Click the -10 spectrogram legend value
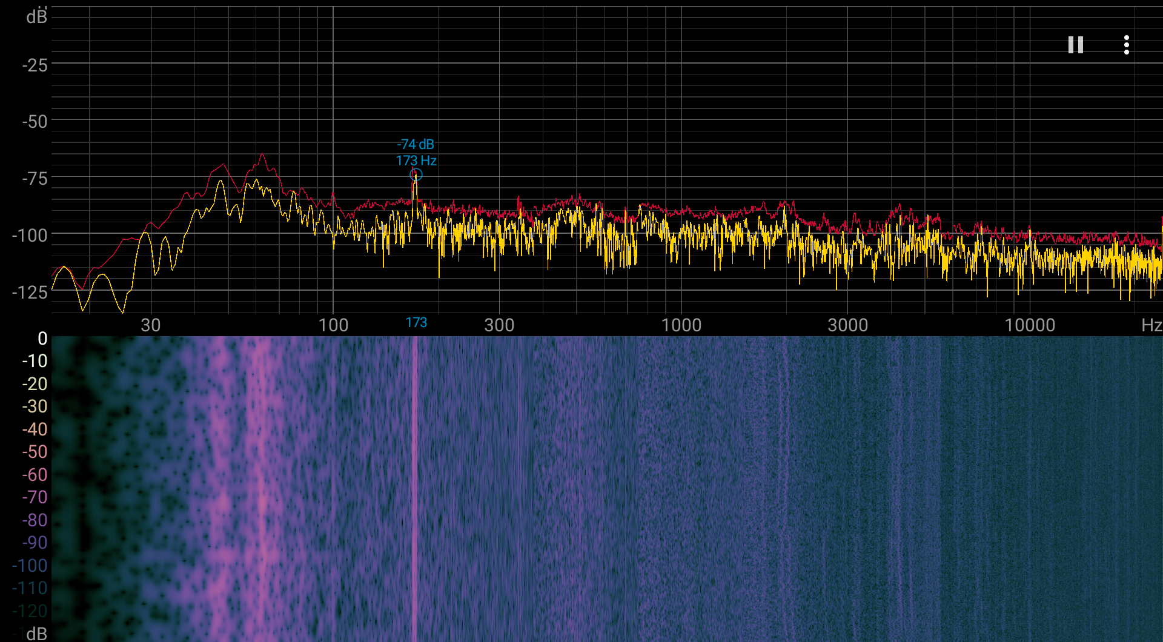Image resolution: width=1163 pixels, height=642 pixels. [x=35, y=361]
